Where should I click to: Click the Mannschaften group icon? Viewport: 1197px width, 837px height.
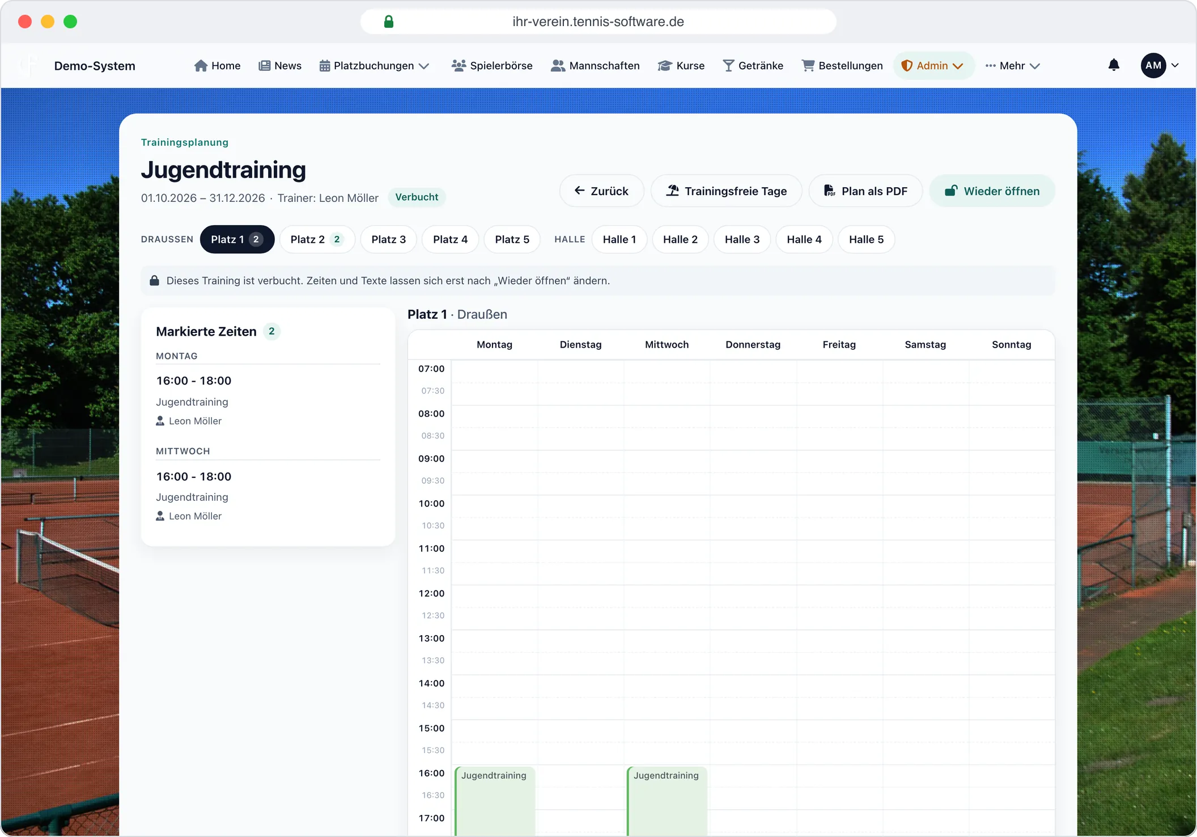558,66
